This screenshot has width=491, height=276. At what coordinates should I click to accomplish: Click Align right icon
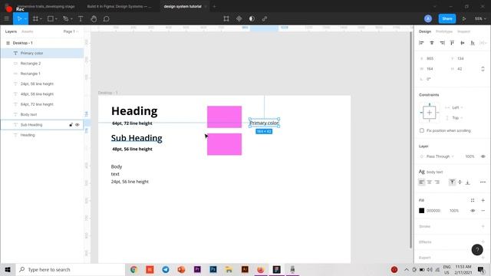coord(442,43)
